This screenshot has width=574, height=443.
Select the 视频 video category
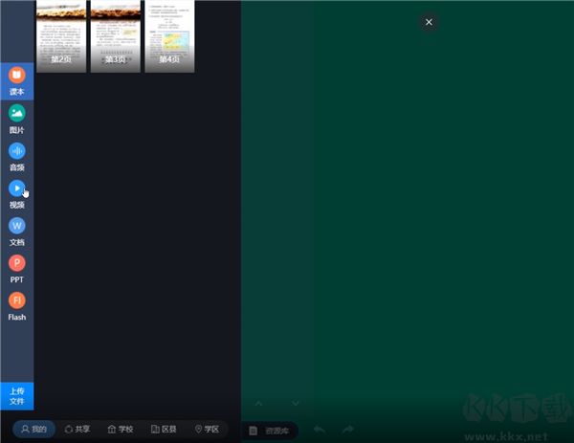(x=17, y=194)
